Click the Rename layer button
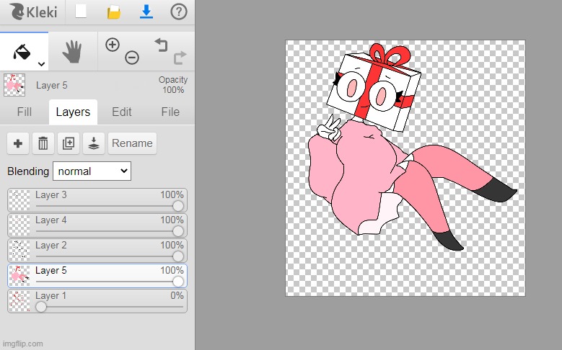This screenshot has height=350, width=562. (132, 143)
